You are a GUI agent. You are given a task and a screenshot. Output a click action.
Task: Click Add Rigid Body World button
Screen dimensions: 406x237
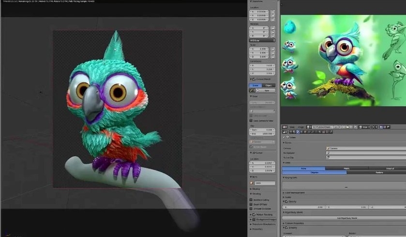[x=346, y=218]
